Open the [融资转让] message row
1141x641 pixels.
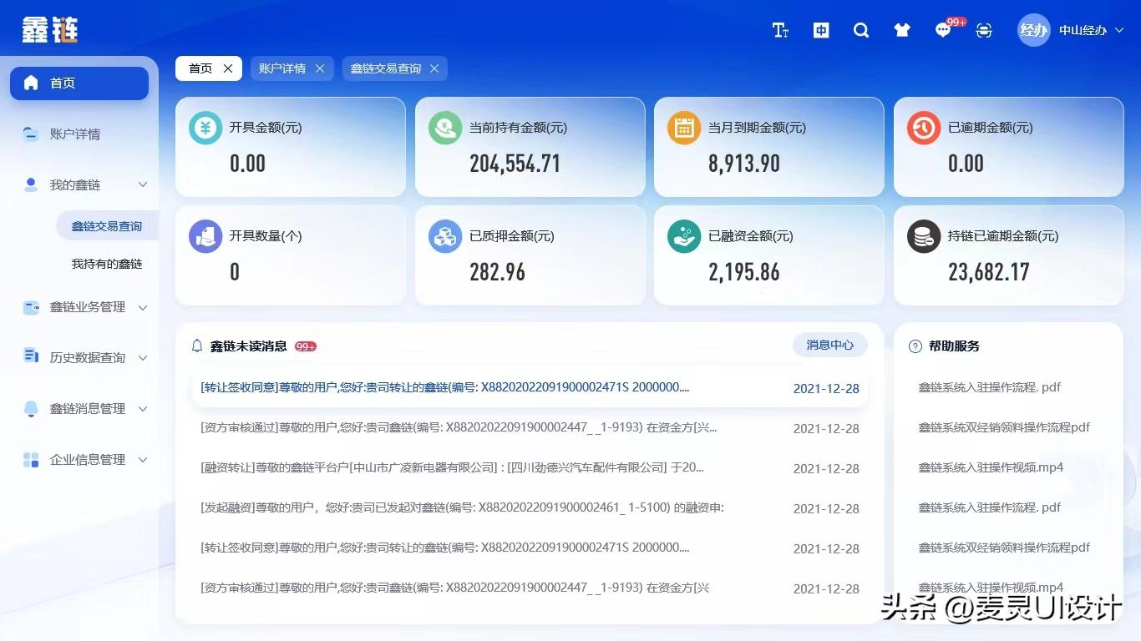point(530,468)
